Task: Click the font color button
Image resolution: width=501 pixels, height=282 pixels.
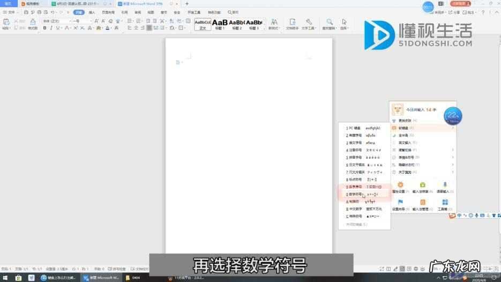Action: pyautogui.click(x=107, y=28)
